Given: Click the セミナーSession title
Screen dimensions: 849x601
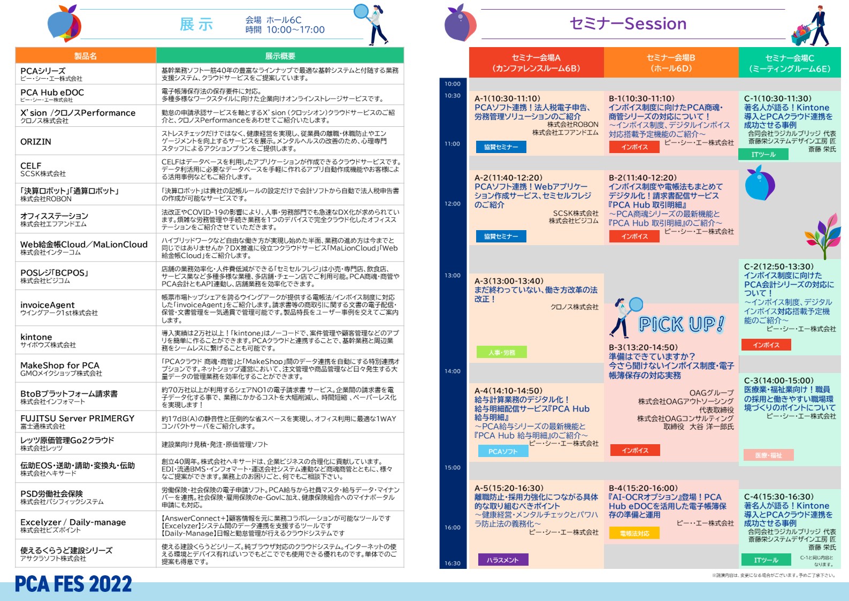Looking at the screenshot, I should click(628, 24).
